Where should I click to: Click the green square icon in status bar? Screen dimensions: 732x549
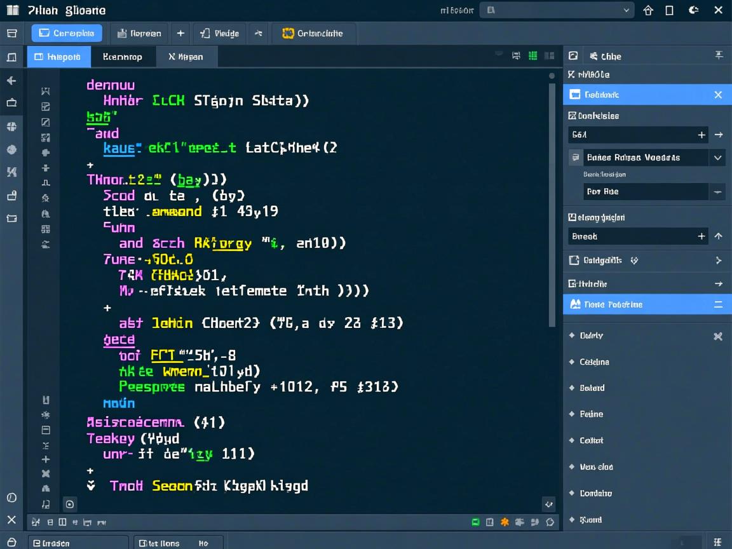pos(475,522)
